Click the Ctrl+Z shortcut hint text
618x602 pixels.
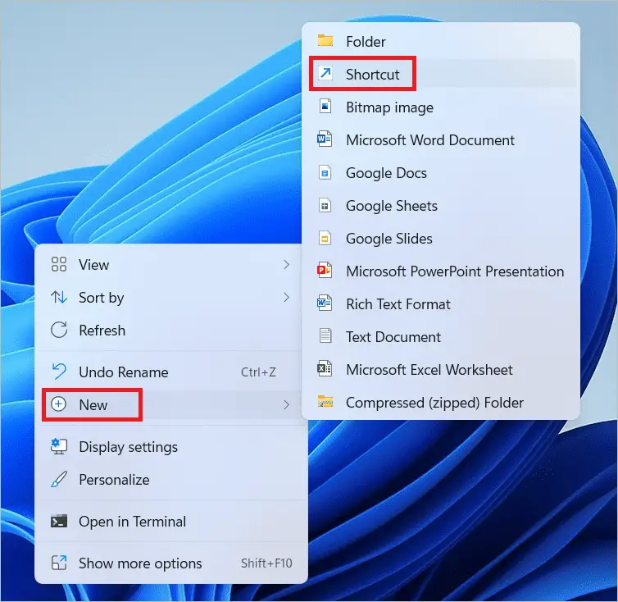point(258,372)
